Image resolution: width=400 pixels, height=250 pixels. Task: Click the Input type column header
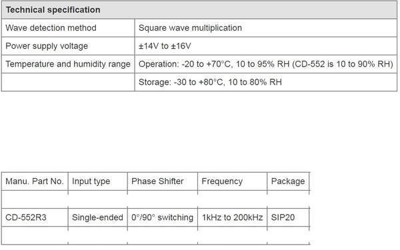pos(91,181)
